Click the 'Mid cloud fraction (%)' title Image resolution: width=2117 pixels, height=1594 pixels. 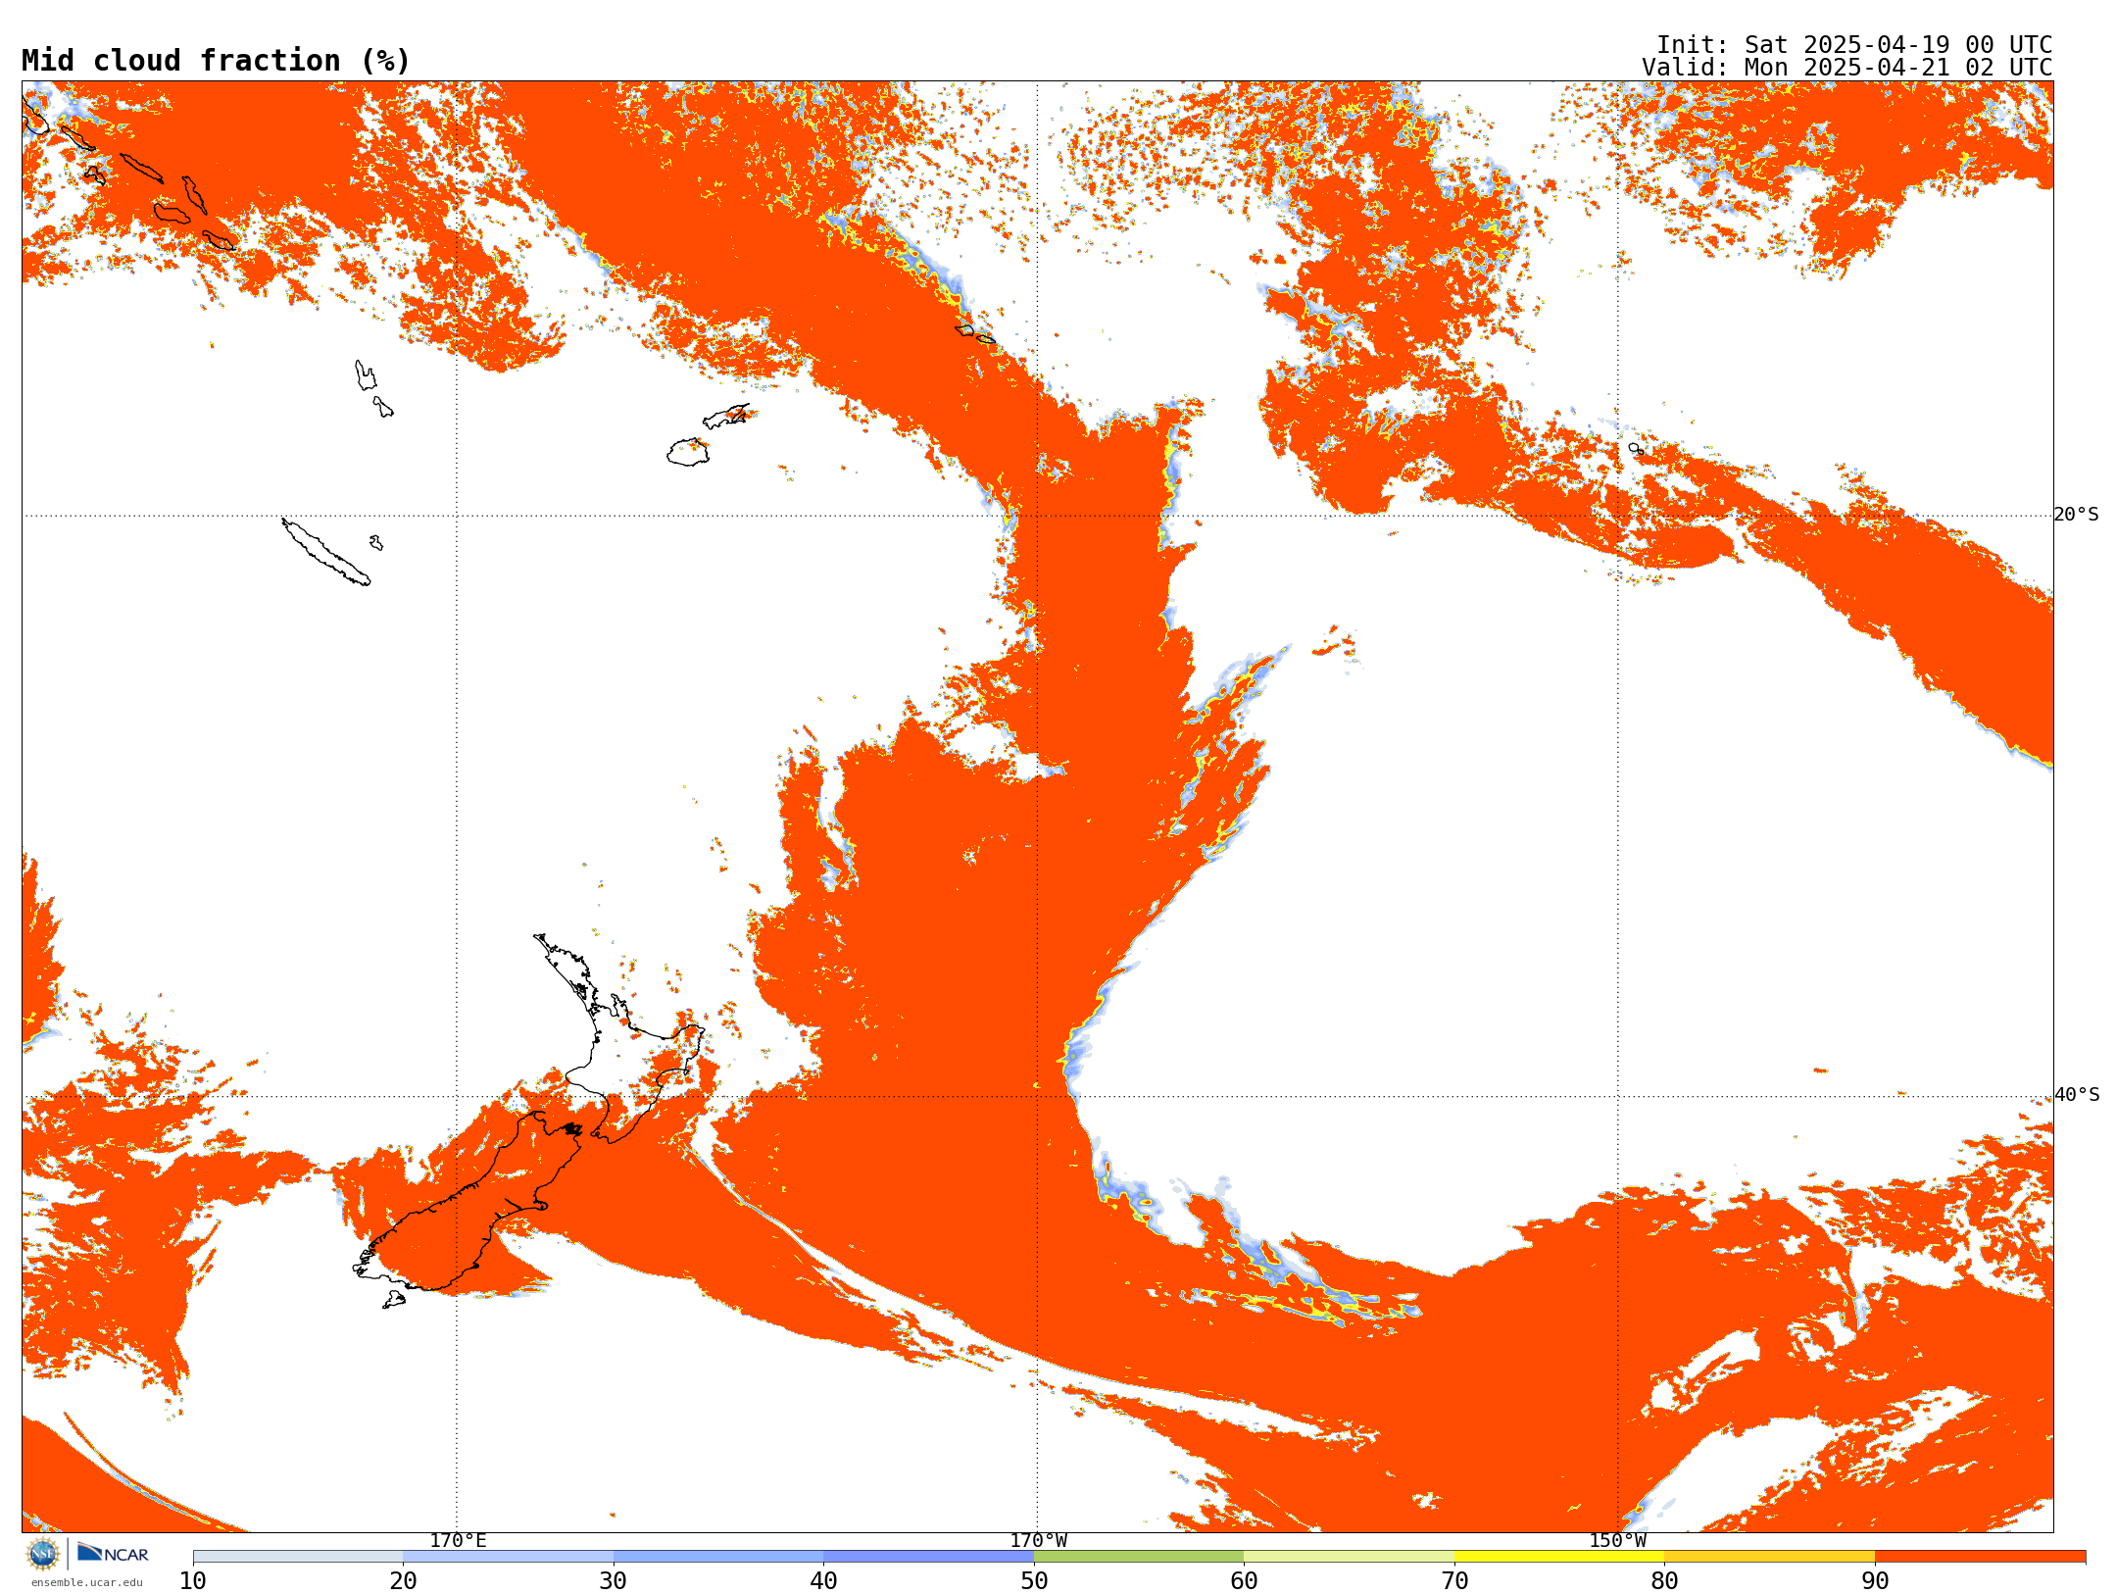pyautogui.click(x=216, y=61)
